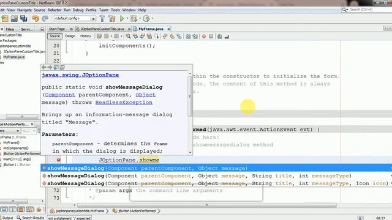Choose showMessageDialog with title and messageType only
Image resolution: width=392 pixels, height=220 pixels.
(x=216, y=176)
